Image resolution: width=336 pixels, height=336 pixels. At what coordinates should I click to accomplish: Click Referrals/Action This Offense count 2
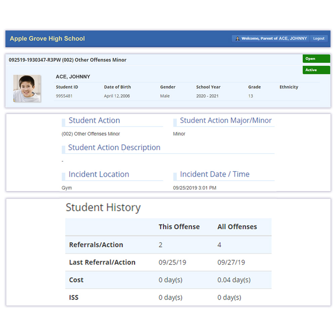coord(161,245)
